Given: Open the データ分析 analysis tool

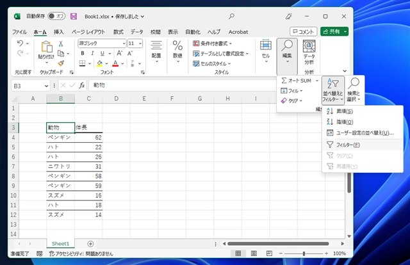Looking at the screenshot, I should tap(309, 52).
